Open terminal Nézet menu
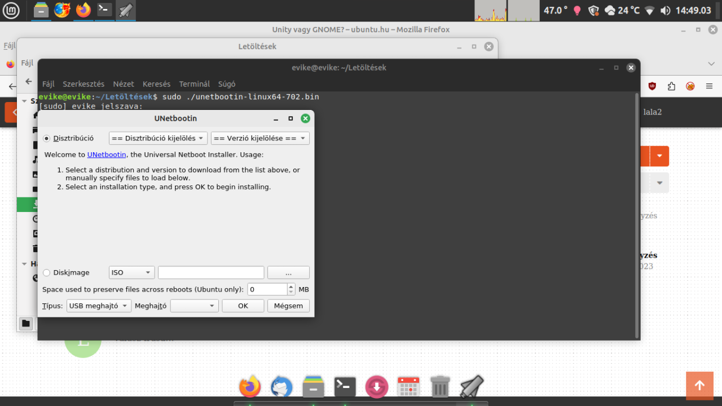722x406 pixels. click(x=124, y=84)
